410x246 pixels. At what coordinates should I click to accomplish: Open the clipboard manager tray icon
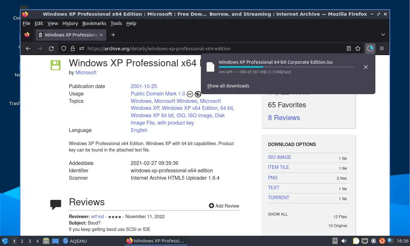tap(356, 241)
